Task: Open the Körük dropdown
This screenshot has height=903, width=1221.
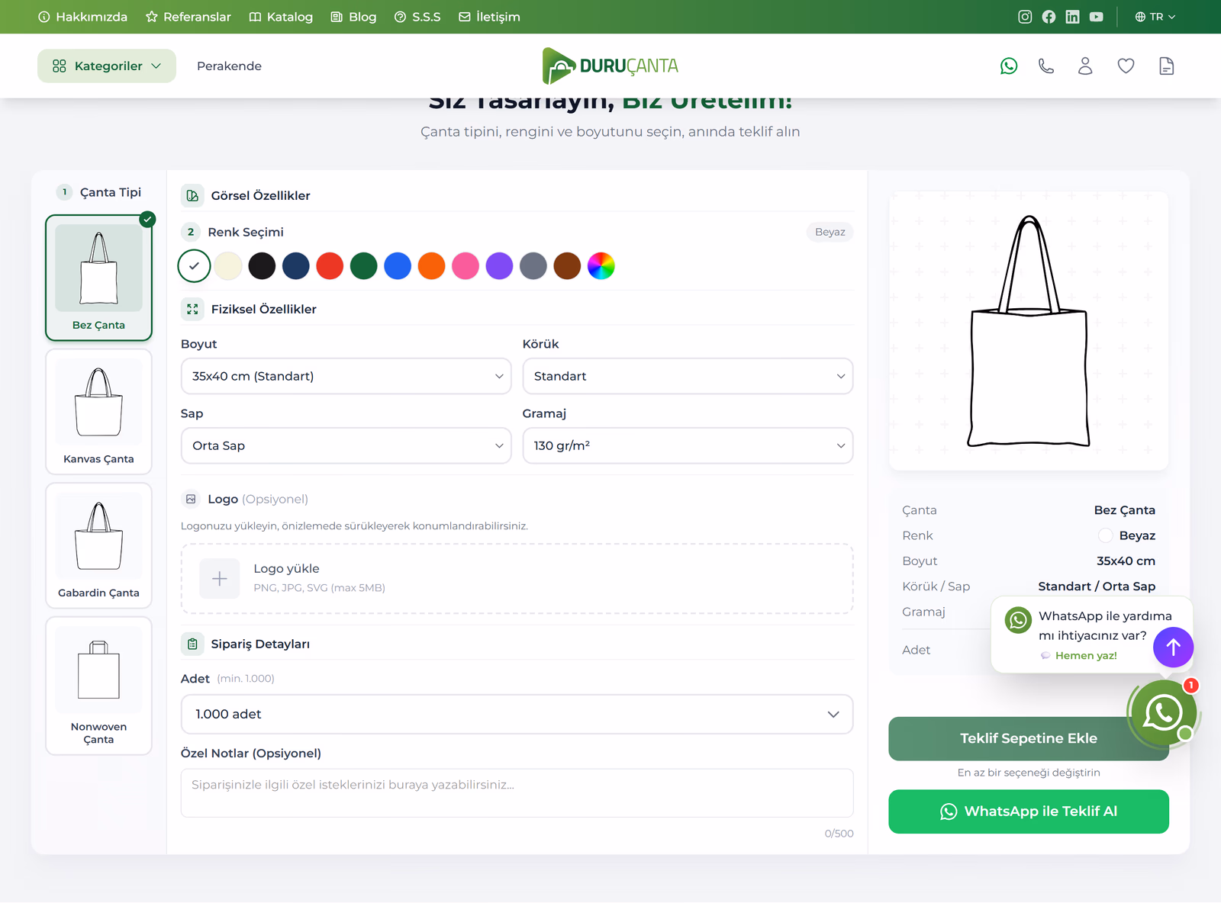Action: (x=688, y=376)
